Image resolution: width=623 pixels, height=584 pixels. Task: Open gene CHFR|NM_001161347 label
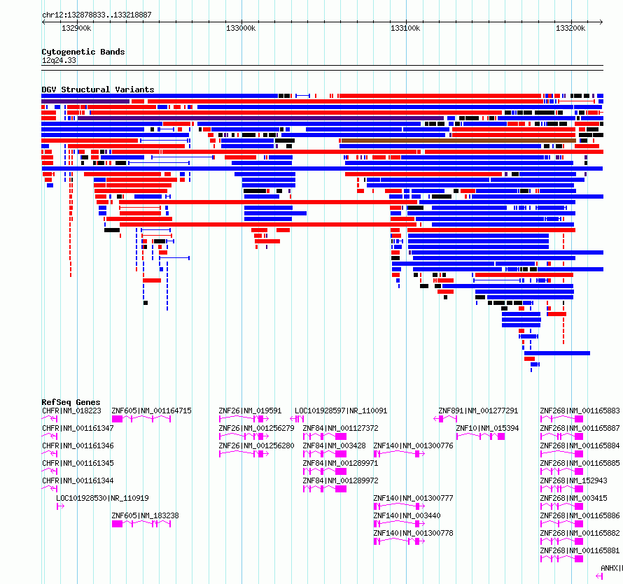(78, 428)
